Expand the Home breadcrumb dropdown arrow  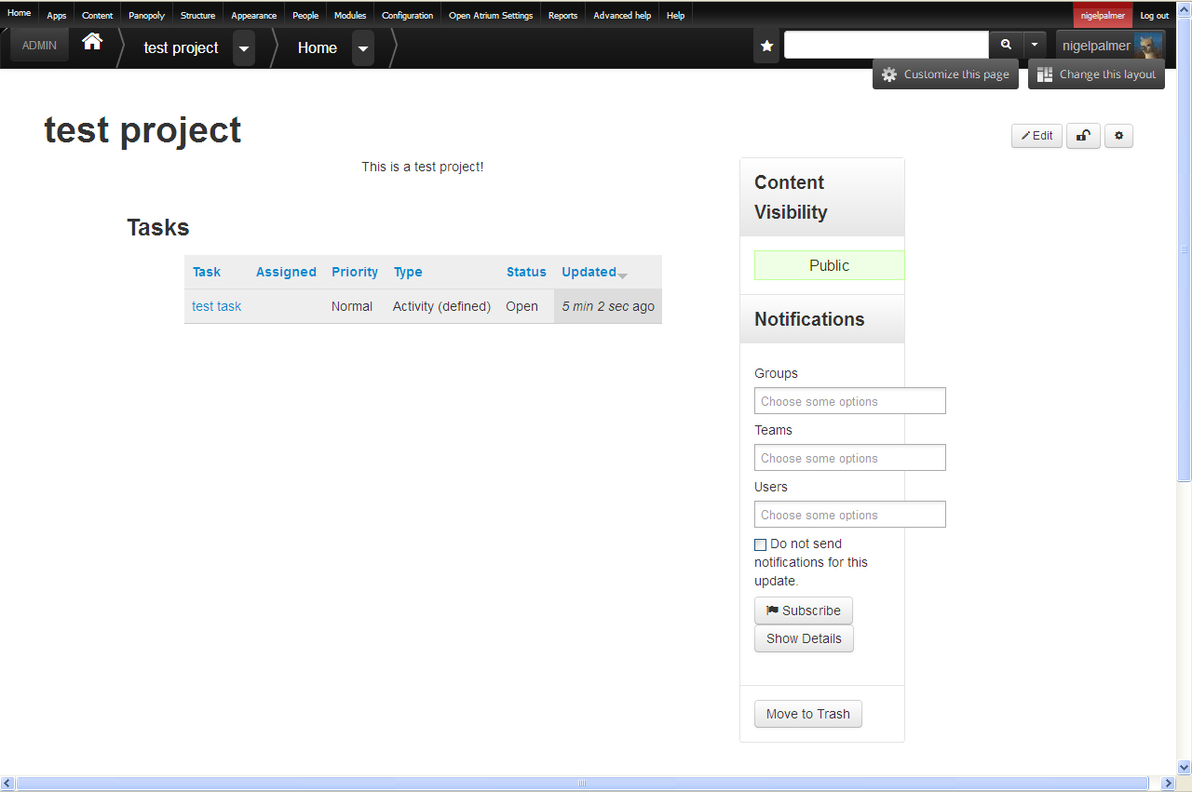pos(363,48)
